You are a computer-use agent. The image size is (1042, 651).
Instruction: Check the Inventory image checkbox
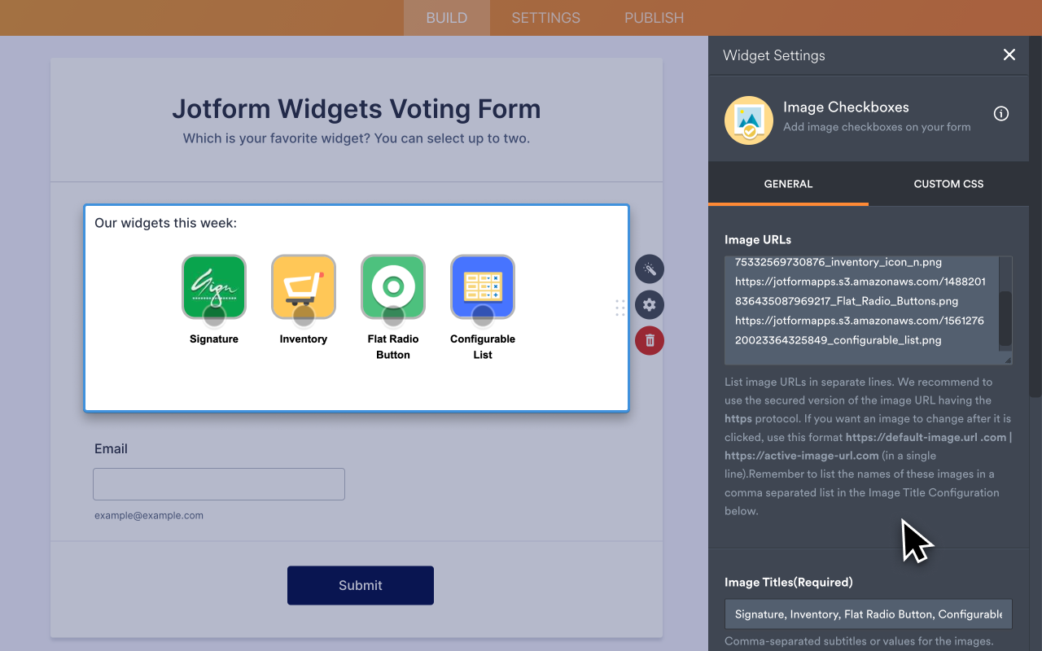coord(304,314)
